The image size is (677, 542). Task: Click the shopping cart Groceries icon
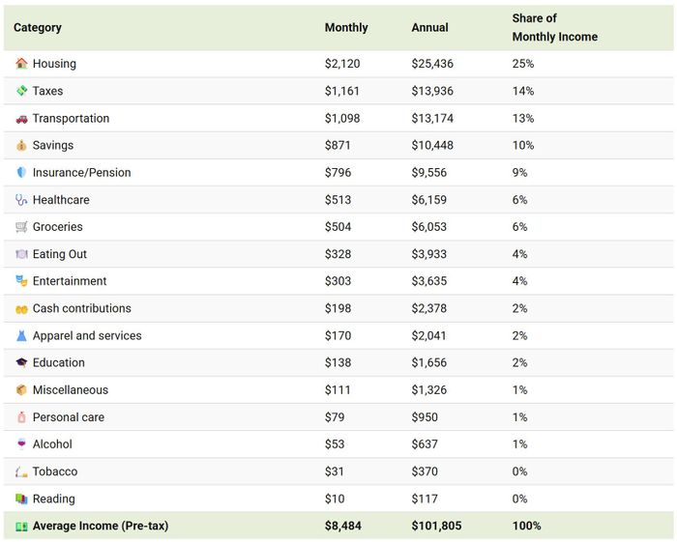pyautogui.click(x=21, y=227)
